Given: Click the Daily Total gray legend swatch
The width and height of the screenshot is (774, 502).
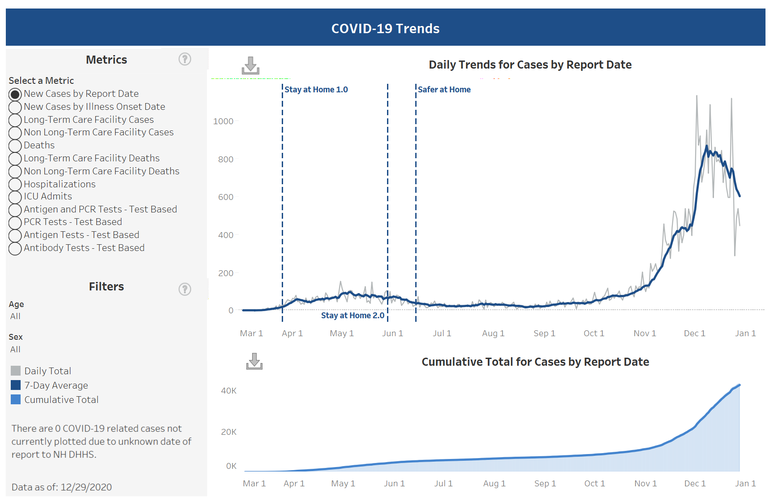Looking at the screenshot, I should (x=16, y=371).
